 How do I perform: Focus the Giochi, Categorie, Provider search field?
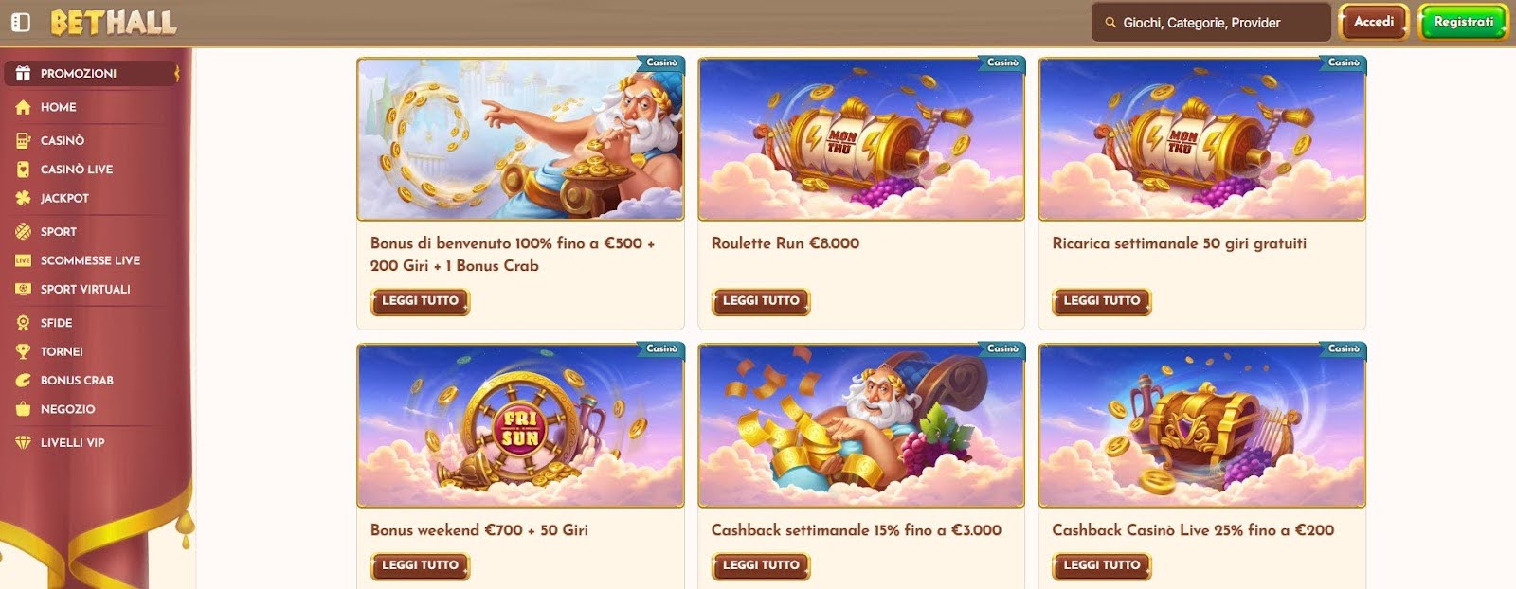(1211, 23)
